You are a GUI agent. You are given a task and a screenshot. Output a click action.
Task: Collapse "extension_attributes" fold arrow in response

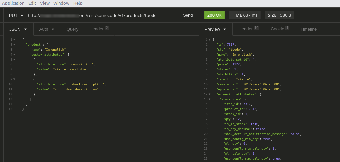click(x=210, y=94)
